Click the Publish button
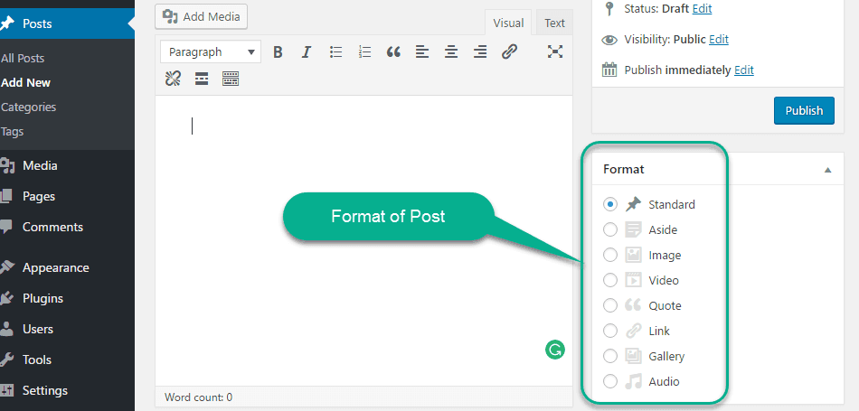The height and width of the screenshot is (411, 859). point(804,110)
